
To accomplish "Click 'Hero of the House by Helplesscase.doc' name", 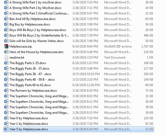I will click(x=37, y=52).
